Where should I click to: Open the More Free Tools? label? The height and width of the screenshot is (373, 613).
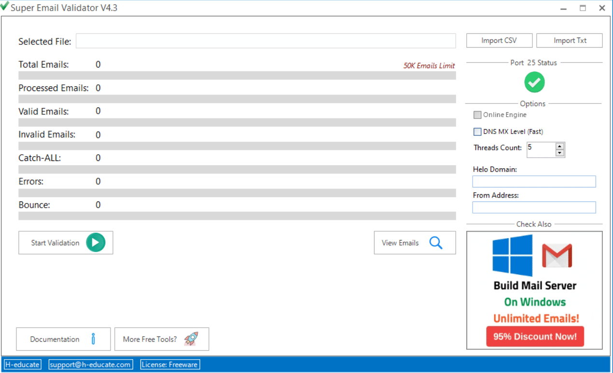pos(150,339)
